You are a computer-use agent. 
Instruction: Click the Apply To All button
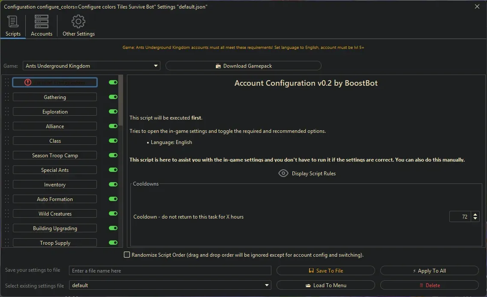click(429, 270)
